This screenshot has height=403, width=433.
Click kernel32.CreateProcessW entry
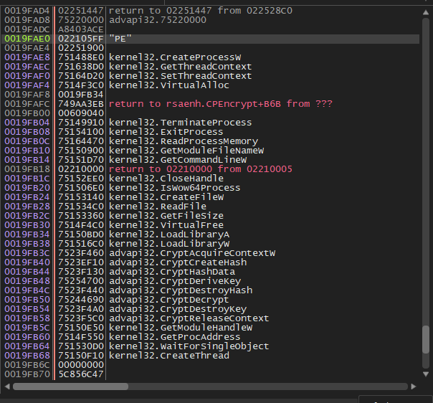[x=175, y=57]
